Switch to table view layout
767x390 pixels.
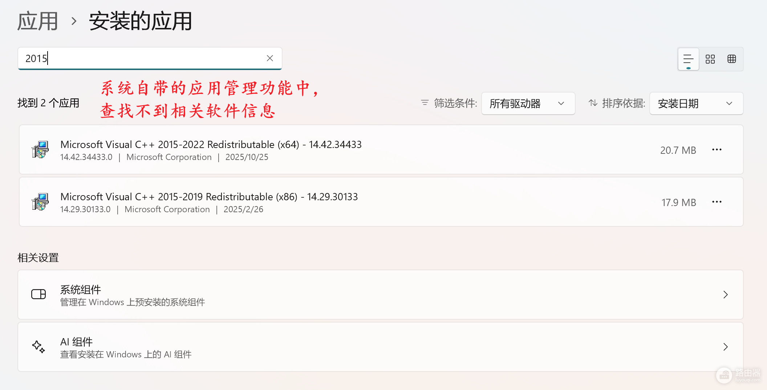pyautogui.click(x=732, y=59)
